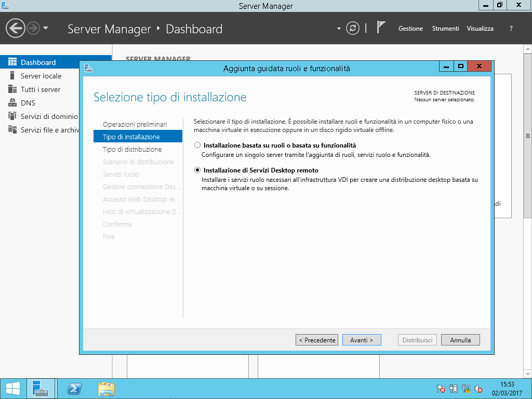Open navigation history dropdown arrow
Image resolution: width=532 pixels, height=399 pixels.
pos(46,28)
